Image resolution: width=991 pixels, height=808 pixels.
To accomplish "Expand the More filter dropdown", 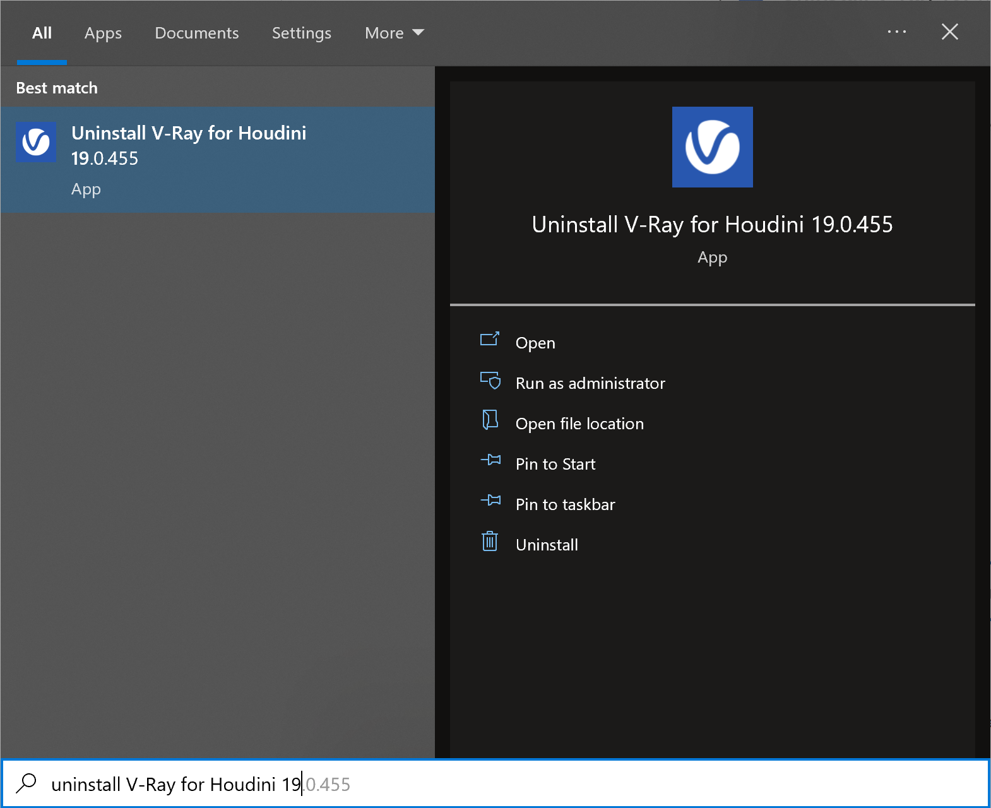I will pyautogui.click(x=395, y=33).
